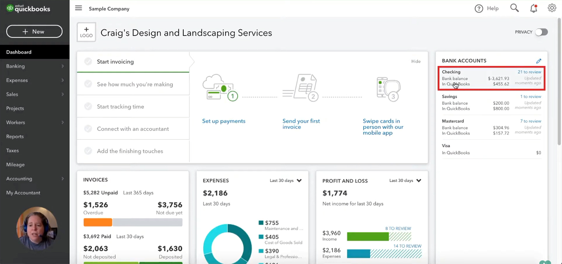Open the hamburger navigation menu icon
This screenshot has width=562, height=264.
pyautogui.click(x=78, y=8)
